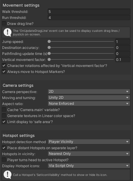
Task: Toggle Cache 'Camera.main' variable checkbox
Action: pos(4,110)
